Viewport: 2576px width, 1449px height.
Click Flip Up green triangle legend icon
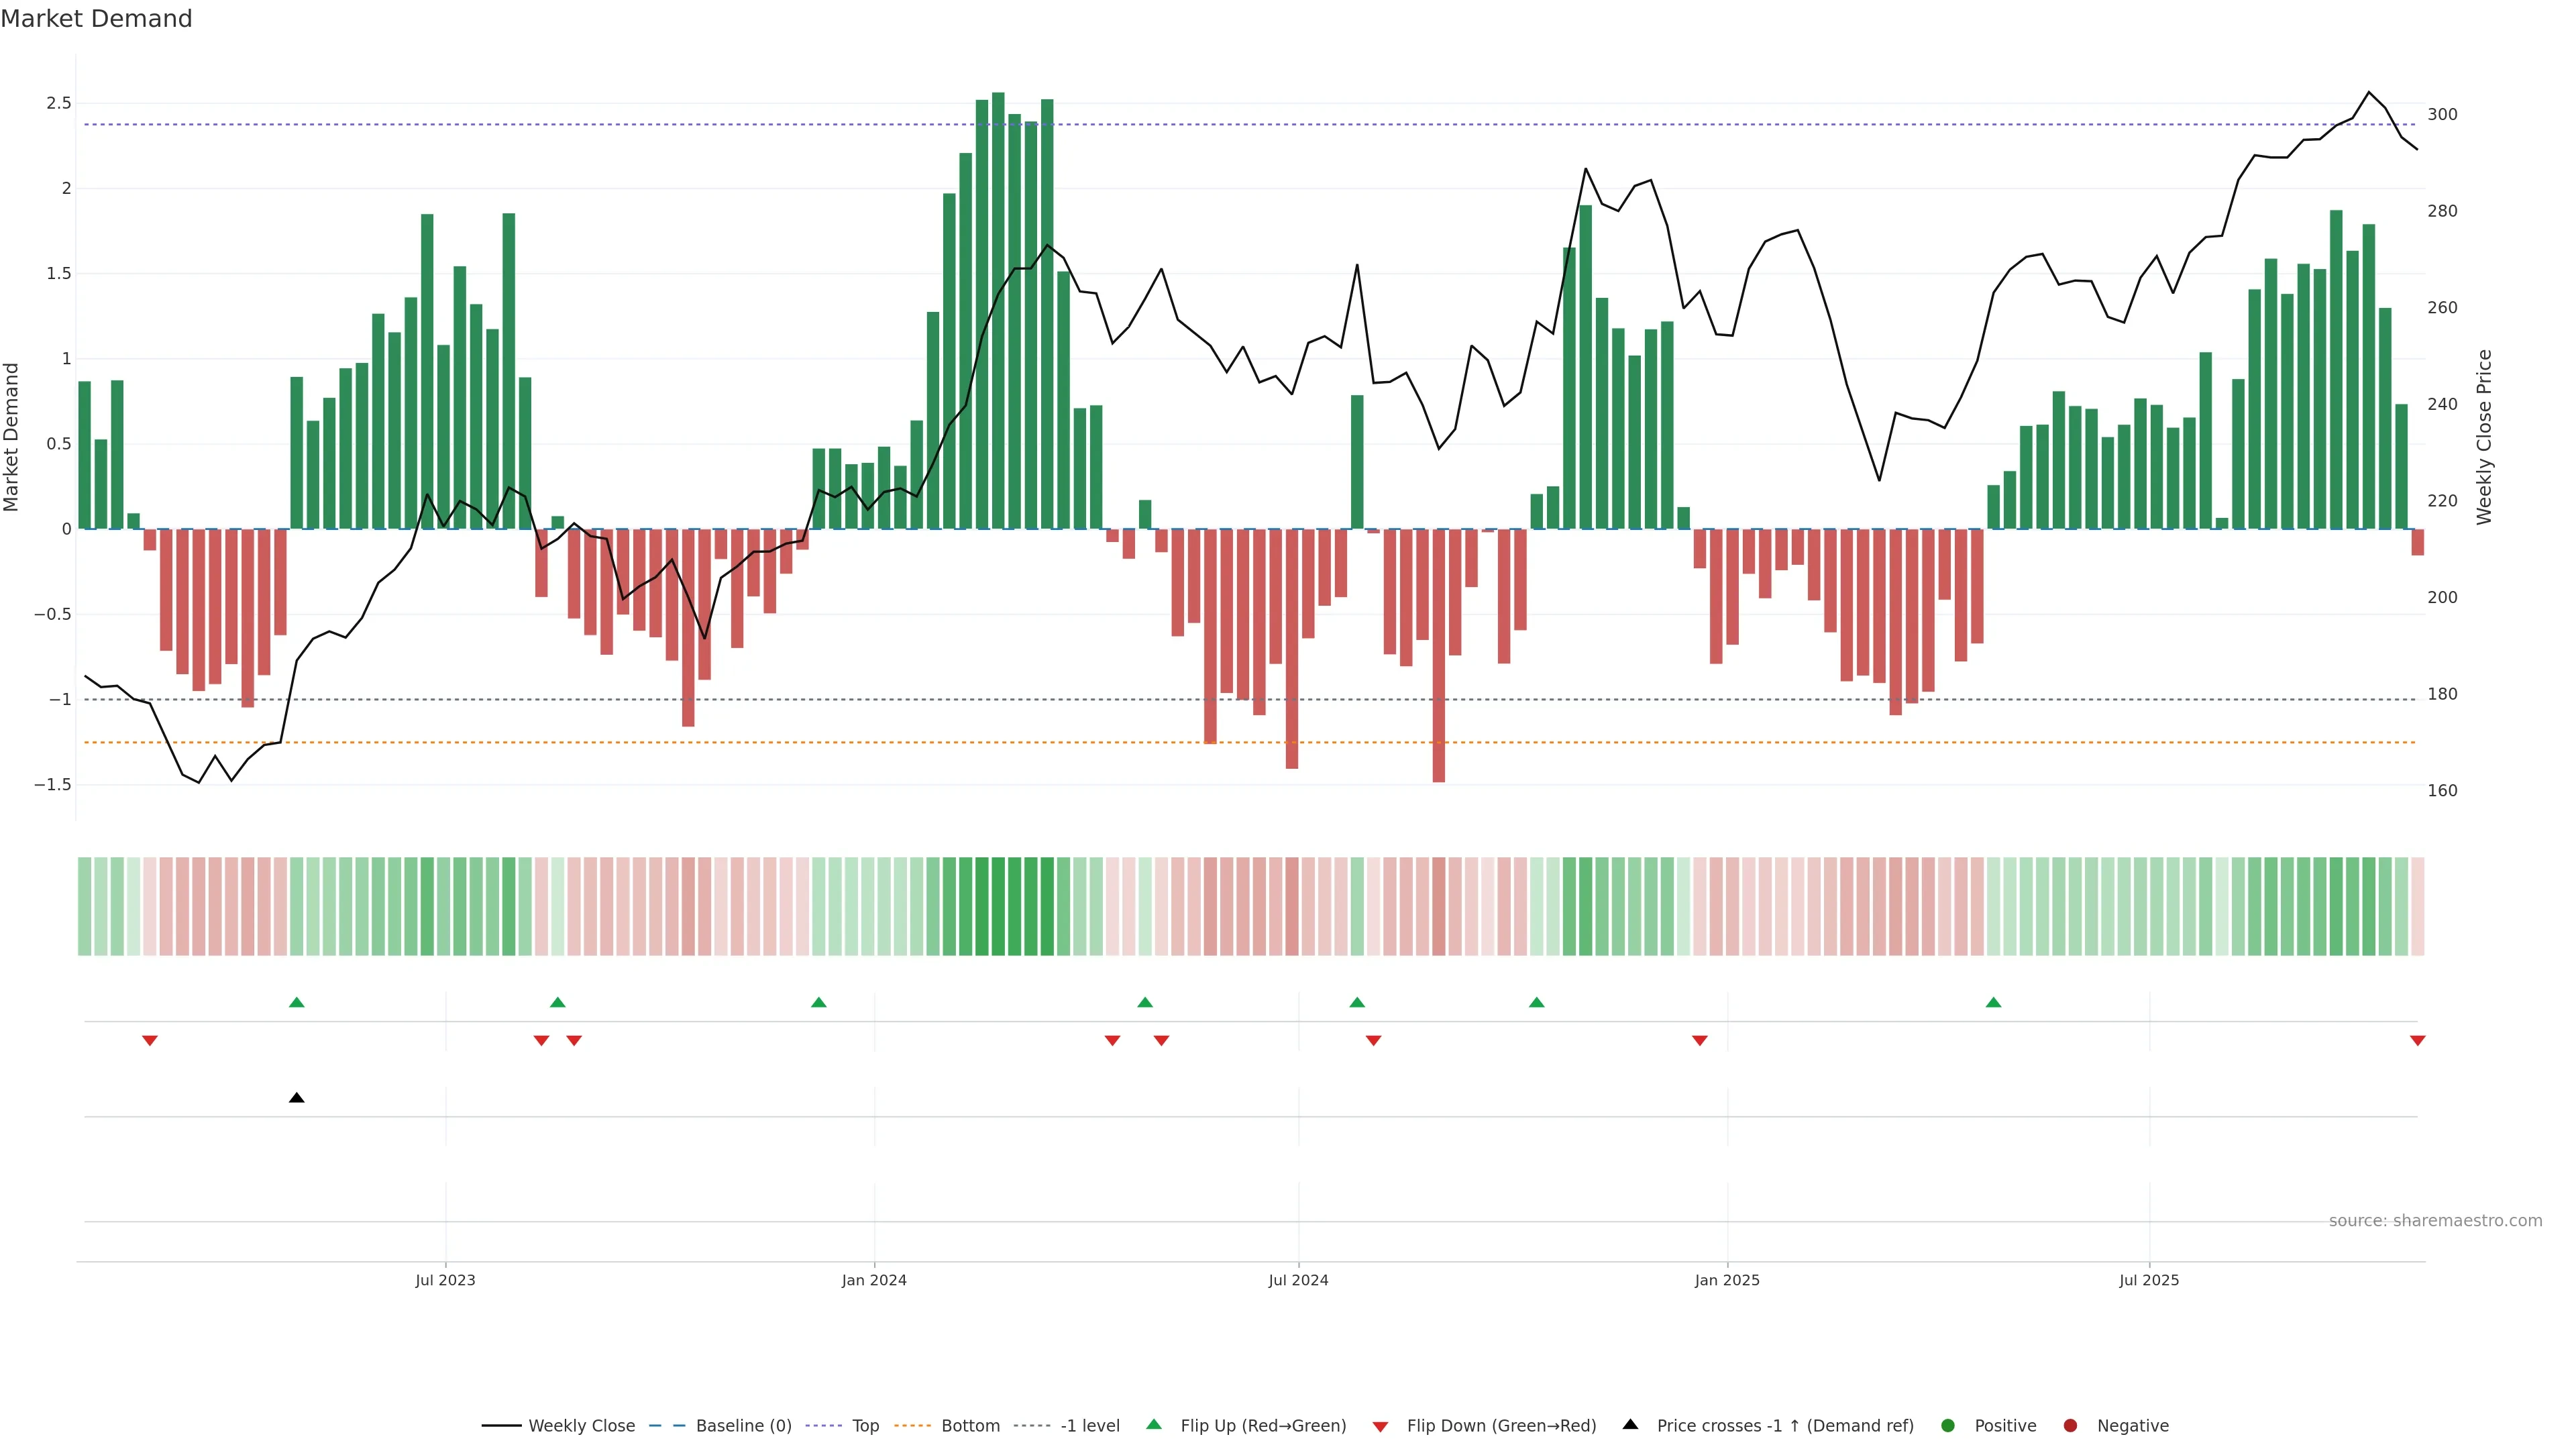pyautogui.click(x=1154, y=1425)
